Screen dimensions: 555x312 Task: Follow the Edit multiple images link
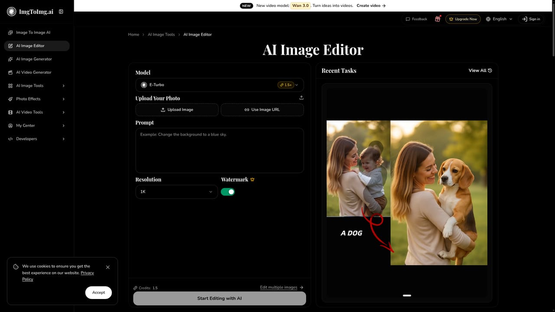pos(281,287)
